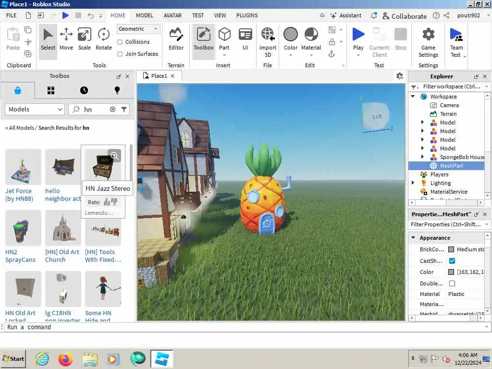Open Import 3D tool

click(x=268, y=42)
